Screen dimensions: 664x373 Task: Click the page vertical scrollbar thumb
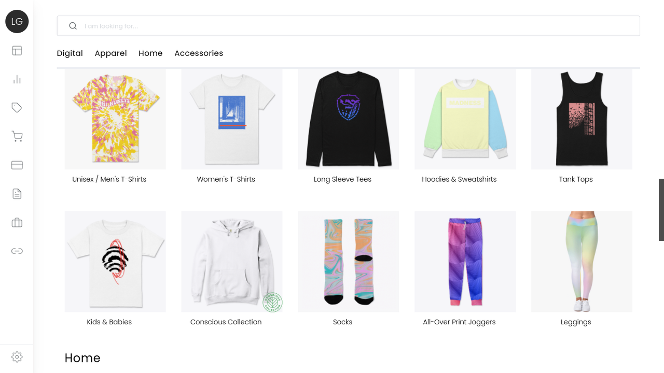[661, 210]
